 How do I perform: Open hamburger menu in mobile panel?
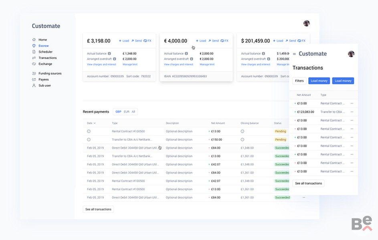(x=294, y=54)
